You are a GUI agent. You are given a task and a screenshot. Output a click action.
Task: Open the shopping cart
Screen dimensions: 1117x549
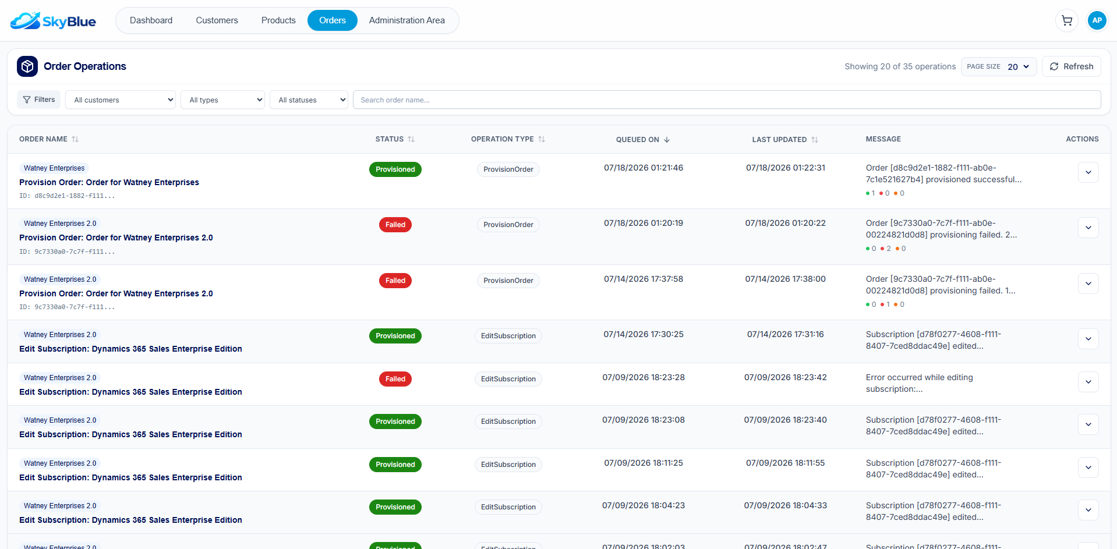click(1066, 20)
